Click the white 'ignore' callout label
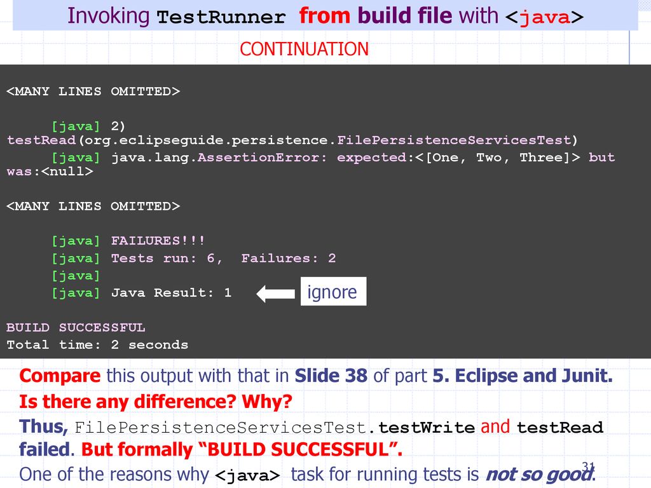This screenshot has height=488, width=651. (333, 291)
